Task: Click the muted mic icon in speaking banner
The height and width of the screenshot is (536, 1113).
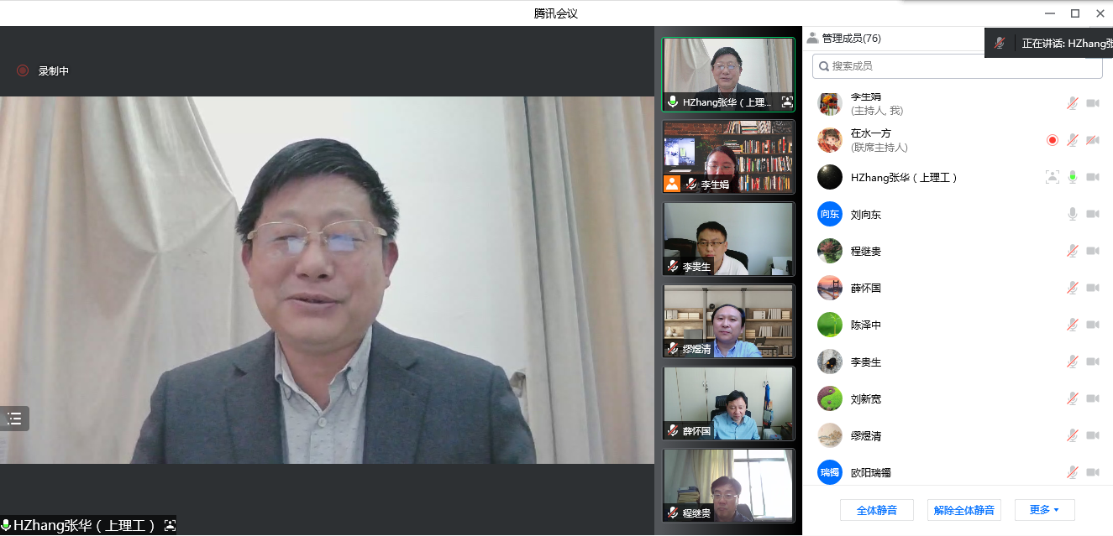Action: [999, 44]
